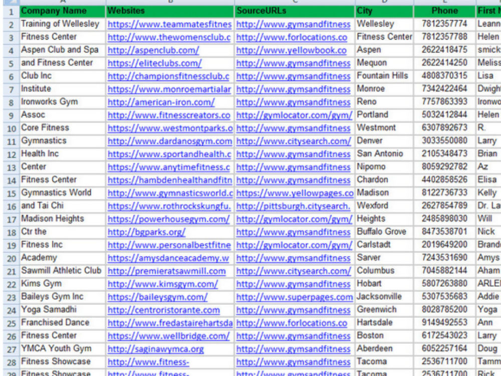Screen dimensions: 501x376
Task: Select cell 'Gymnastics World'
Action: coord(63,193)
